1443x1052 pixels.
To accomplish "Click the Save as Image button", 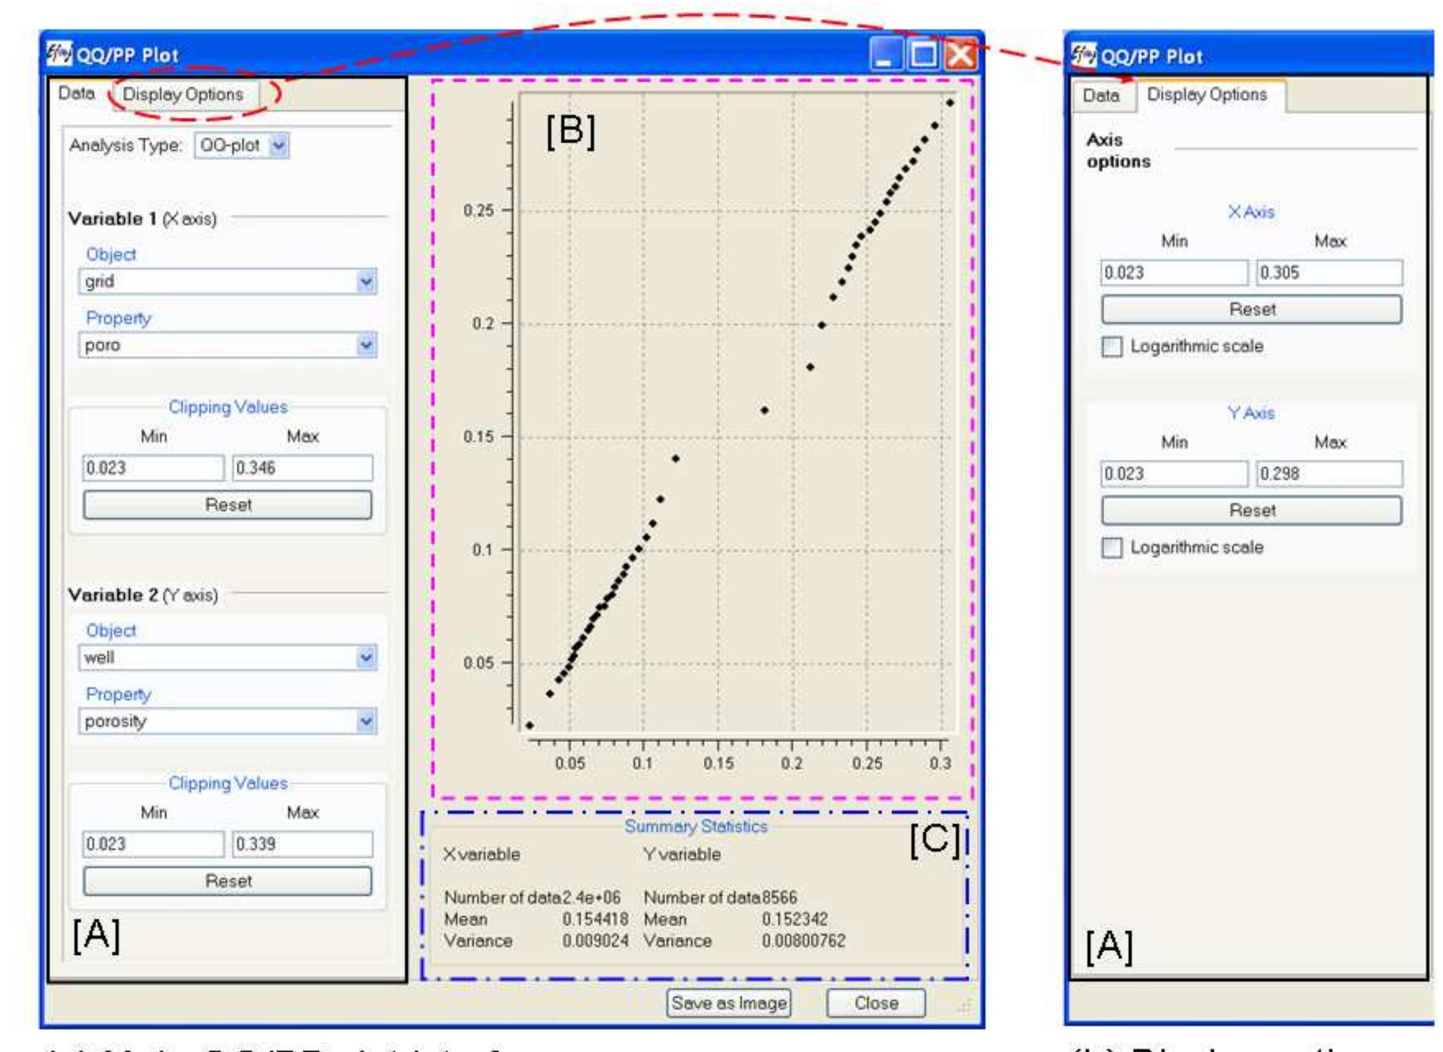I will [x=729, y=1003].
